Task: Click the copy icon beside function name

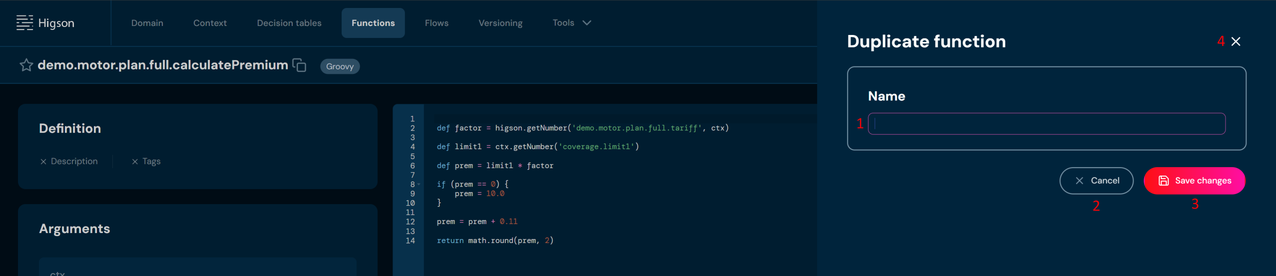Action: (x=299, y=65)
